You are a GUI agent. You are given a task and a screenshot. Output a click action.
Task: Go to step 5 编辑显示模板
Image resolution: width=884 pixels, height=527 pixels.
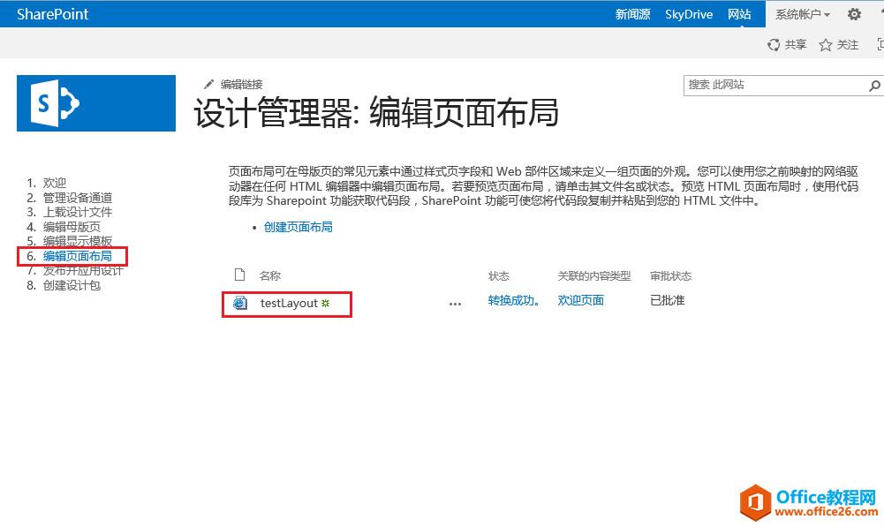[78, 241]
